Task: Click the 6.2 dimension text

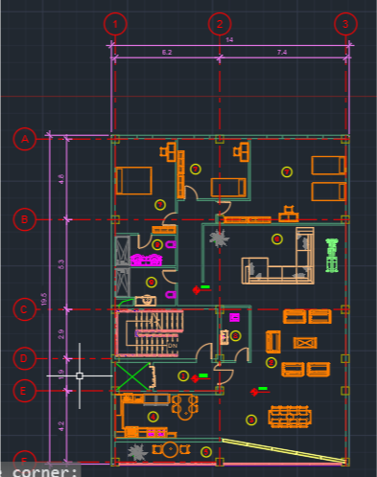Action: pyautogui.click(x=167, y=52)
